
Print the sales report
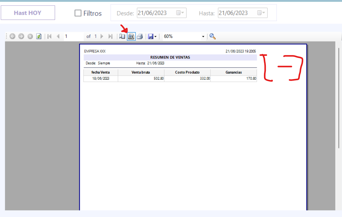click(x=140, y=36)
